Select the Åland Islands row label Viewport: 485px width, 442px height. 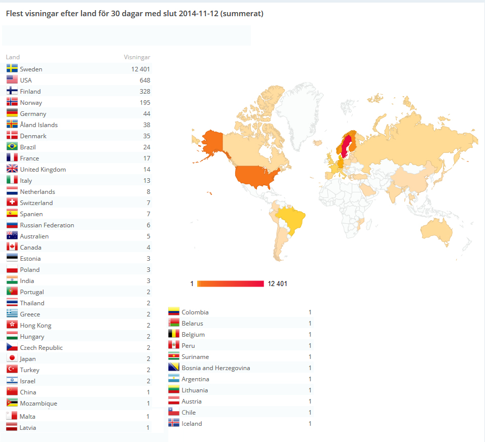39,125
